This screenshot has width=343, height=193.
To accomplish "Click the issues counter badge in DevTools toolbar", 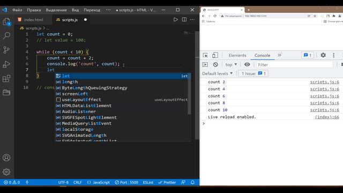I will (x=308, y=55).
